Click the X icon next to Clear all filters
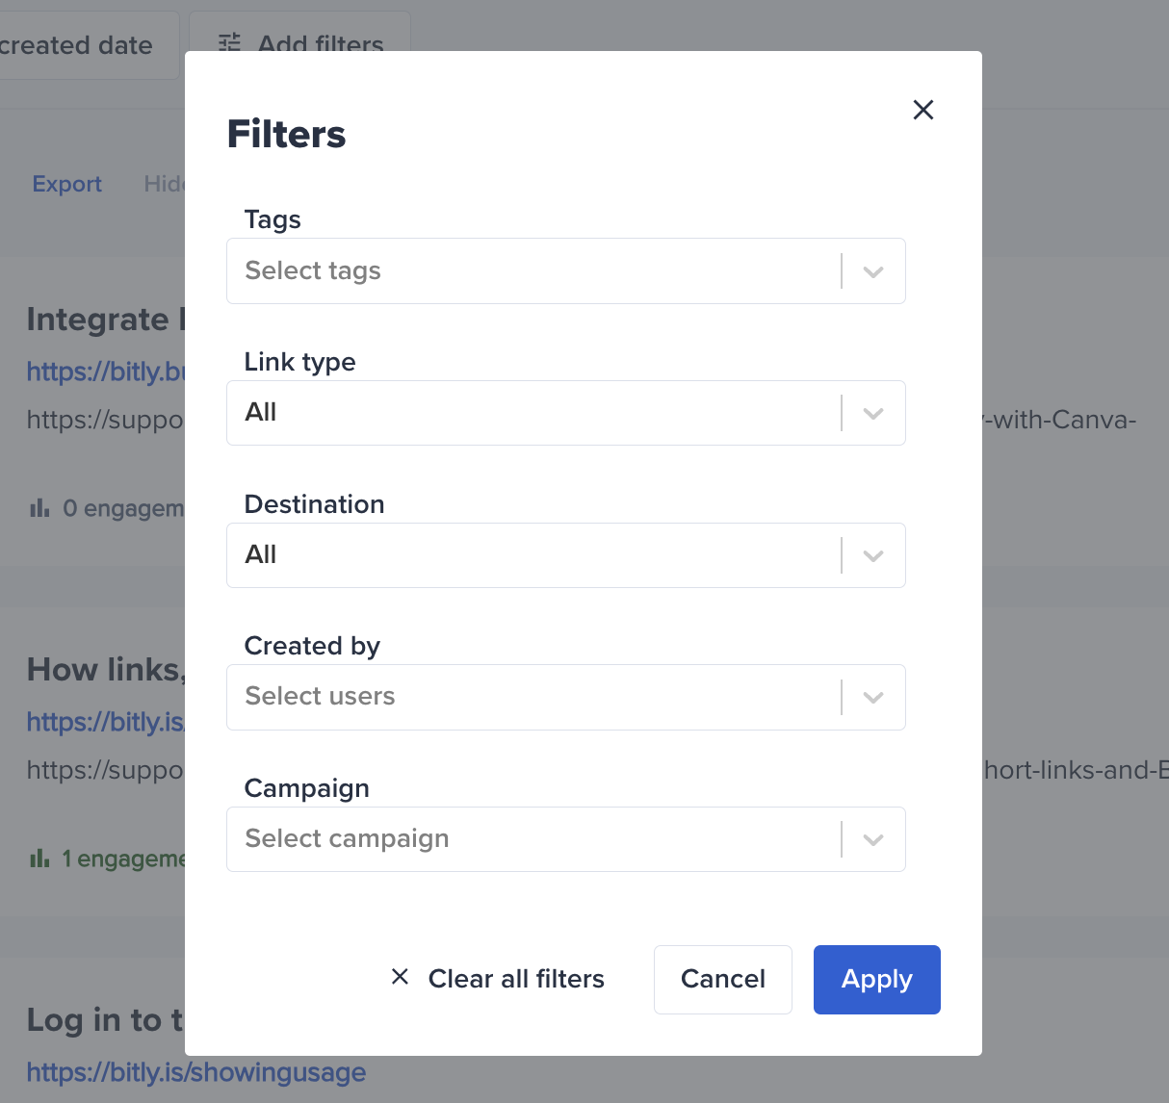This screenshot has width=1169, height=1103. click(400, 977)
